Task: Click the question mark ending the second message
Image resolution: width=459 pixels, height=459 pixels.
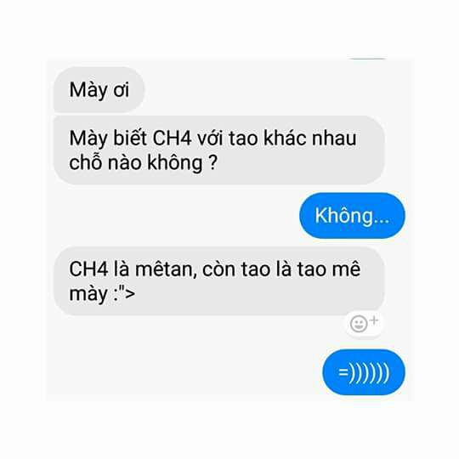Action: [x=213, y=162]
